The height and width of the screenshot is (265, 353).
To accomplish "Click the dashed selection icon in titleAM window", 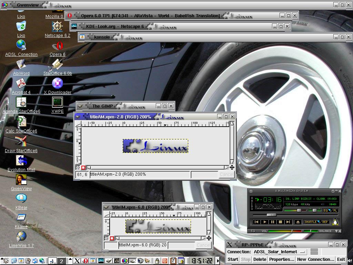I will pyautogui.click(x=78, y=167).
